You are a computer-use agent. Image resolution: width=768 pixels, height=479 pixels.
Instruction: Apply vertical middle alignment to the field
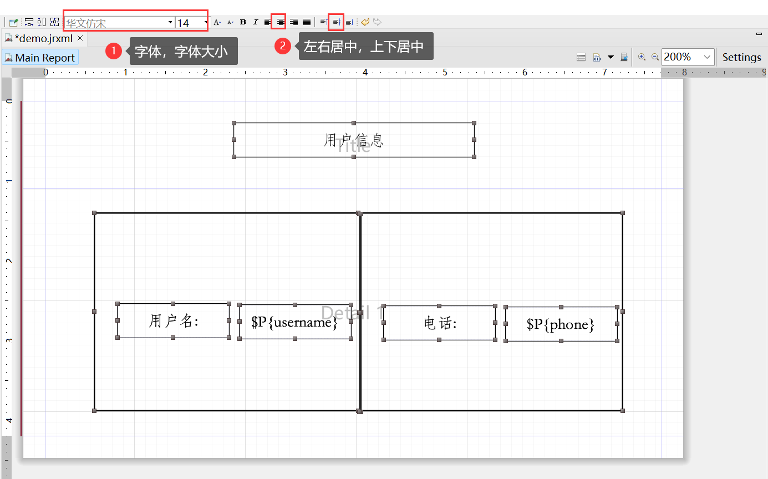(x=337, y=22)
